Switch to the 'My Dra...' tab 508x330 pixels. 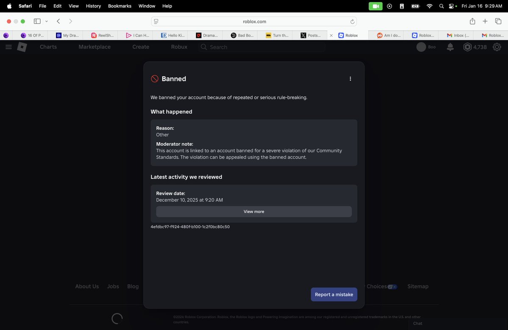[x=67, y=35]
